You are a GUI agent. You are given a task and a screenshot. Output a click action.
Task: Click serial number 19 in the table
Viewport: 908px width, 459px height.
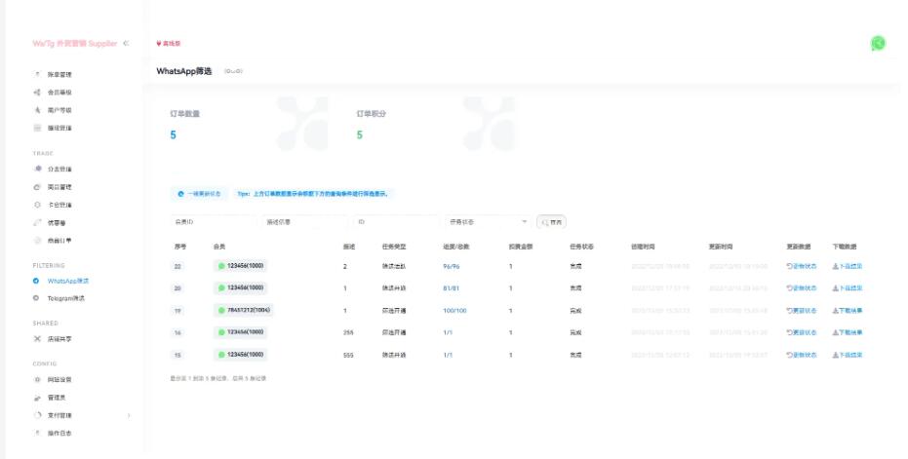click(x=178, y=311)
